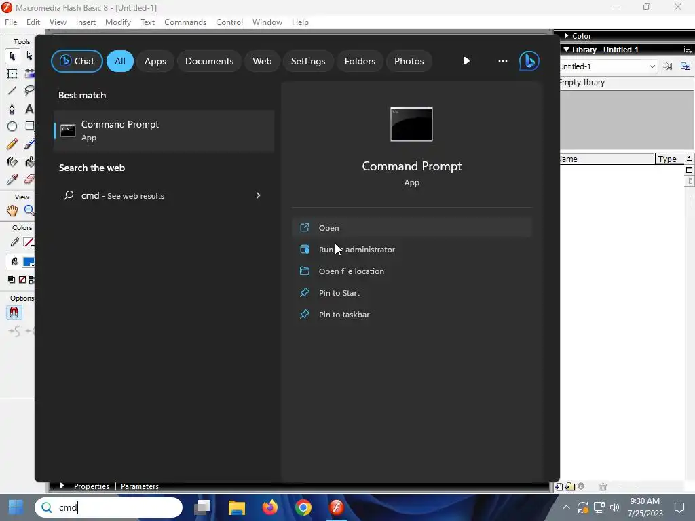This screenshot has width=695, height=521.
Task: Show more search filters arrow
Action: pos(466,60)
